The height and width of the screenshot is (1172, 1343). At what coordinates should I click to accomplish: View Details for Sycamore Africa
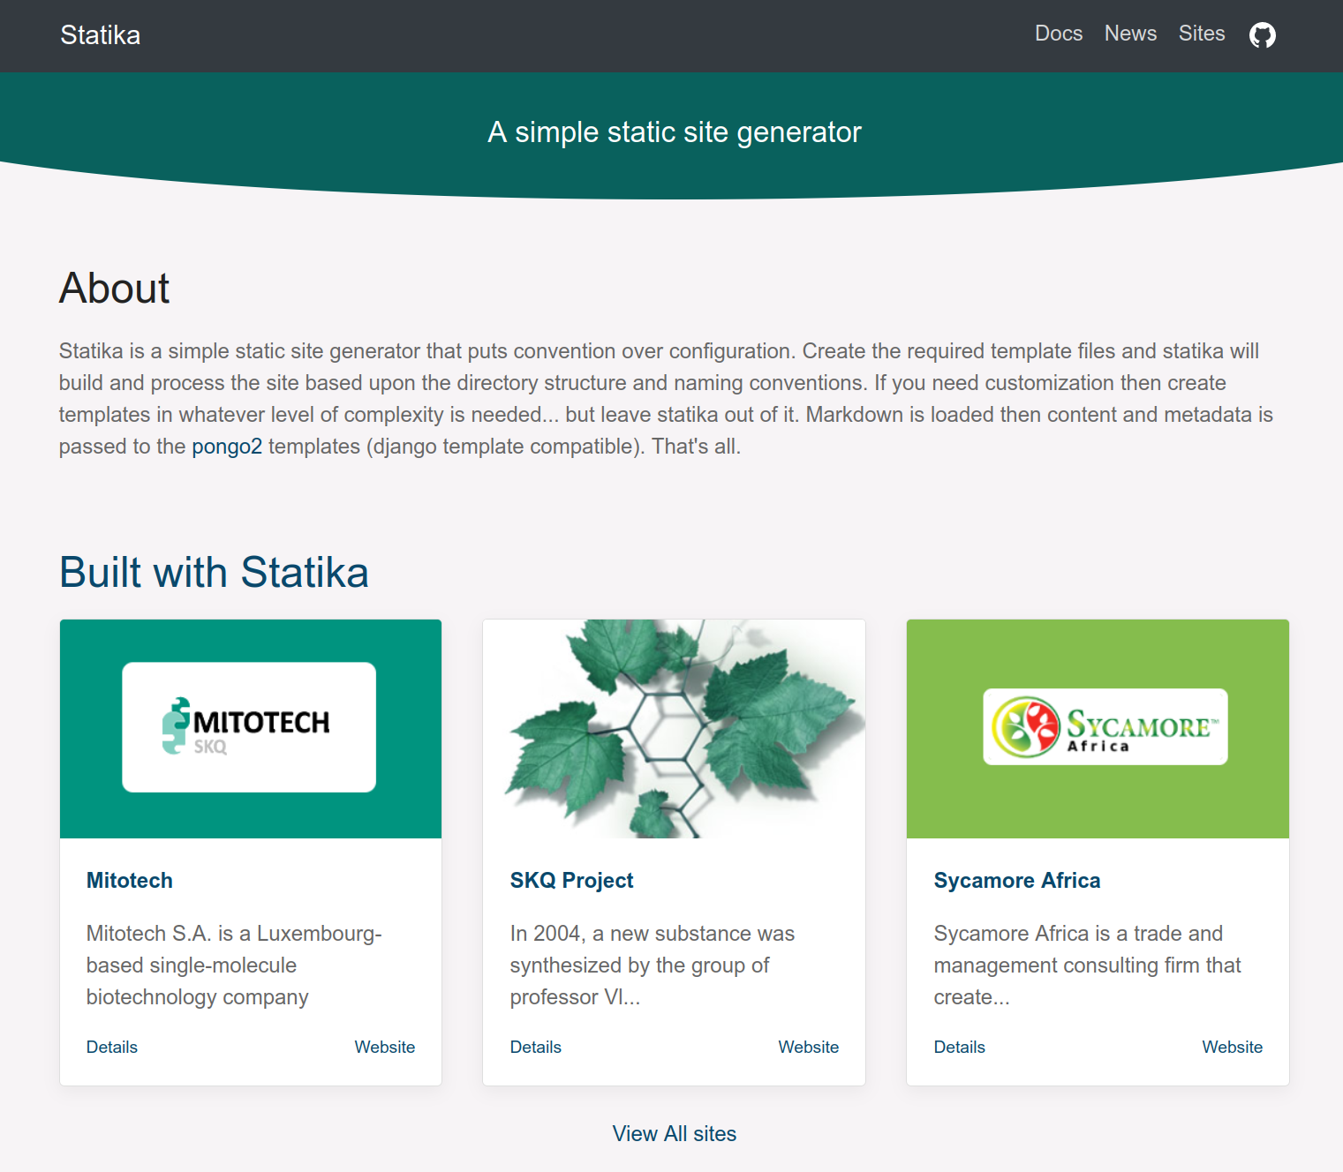point(959,1048)
